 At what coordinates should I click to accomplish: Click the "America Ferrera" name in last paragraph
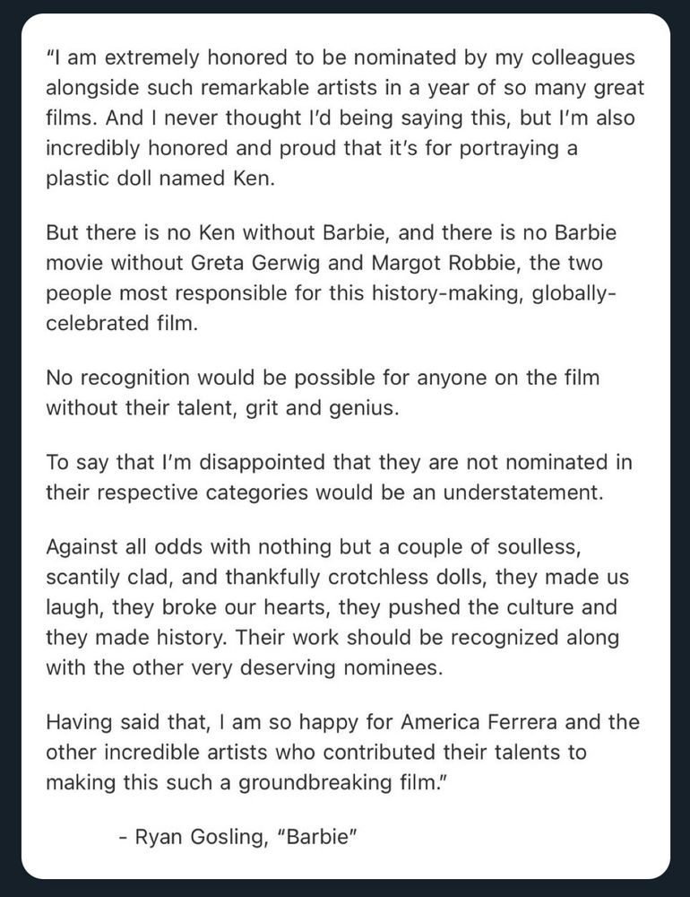pos(479,722)
